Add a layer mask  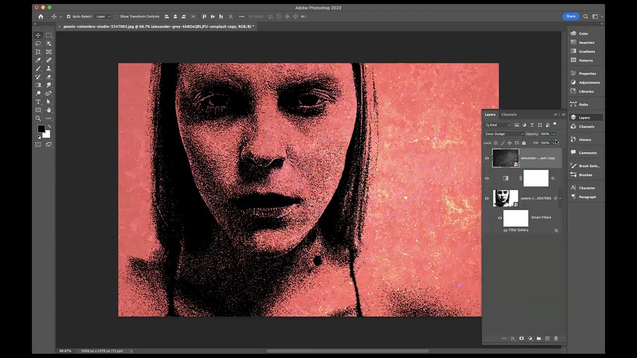(522, 339)
